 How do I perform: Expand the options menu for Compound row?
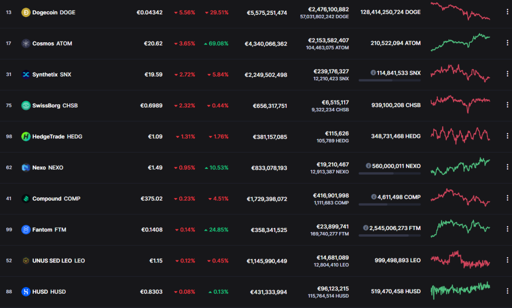(x=507, y=198)
